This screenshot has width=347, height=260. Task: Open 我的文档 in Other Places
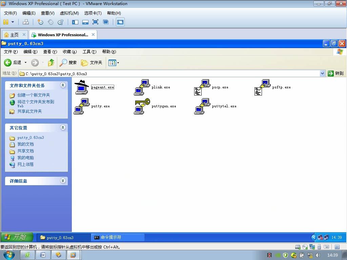coord(25,144)
